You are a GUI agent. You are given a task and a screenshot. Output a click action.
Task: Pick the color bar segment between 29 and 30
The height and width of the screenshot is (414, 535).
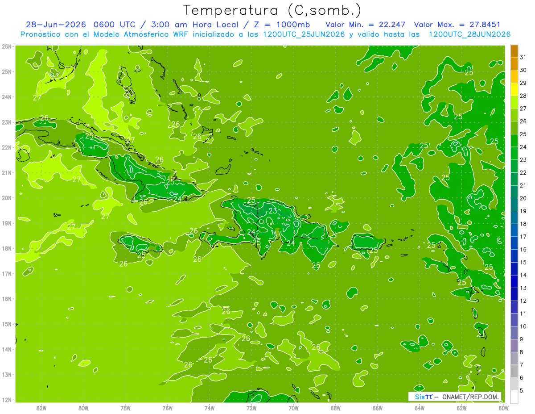pos(514,76)
